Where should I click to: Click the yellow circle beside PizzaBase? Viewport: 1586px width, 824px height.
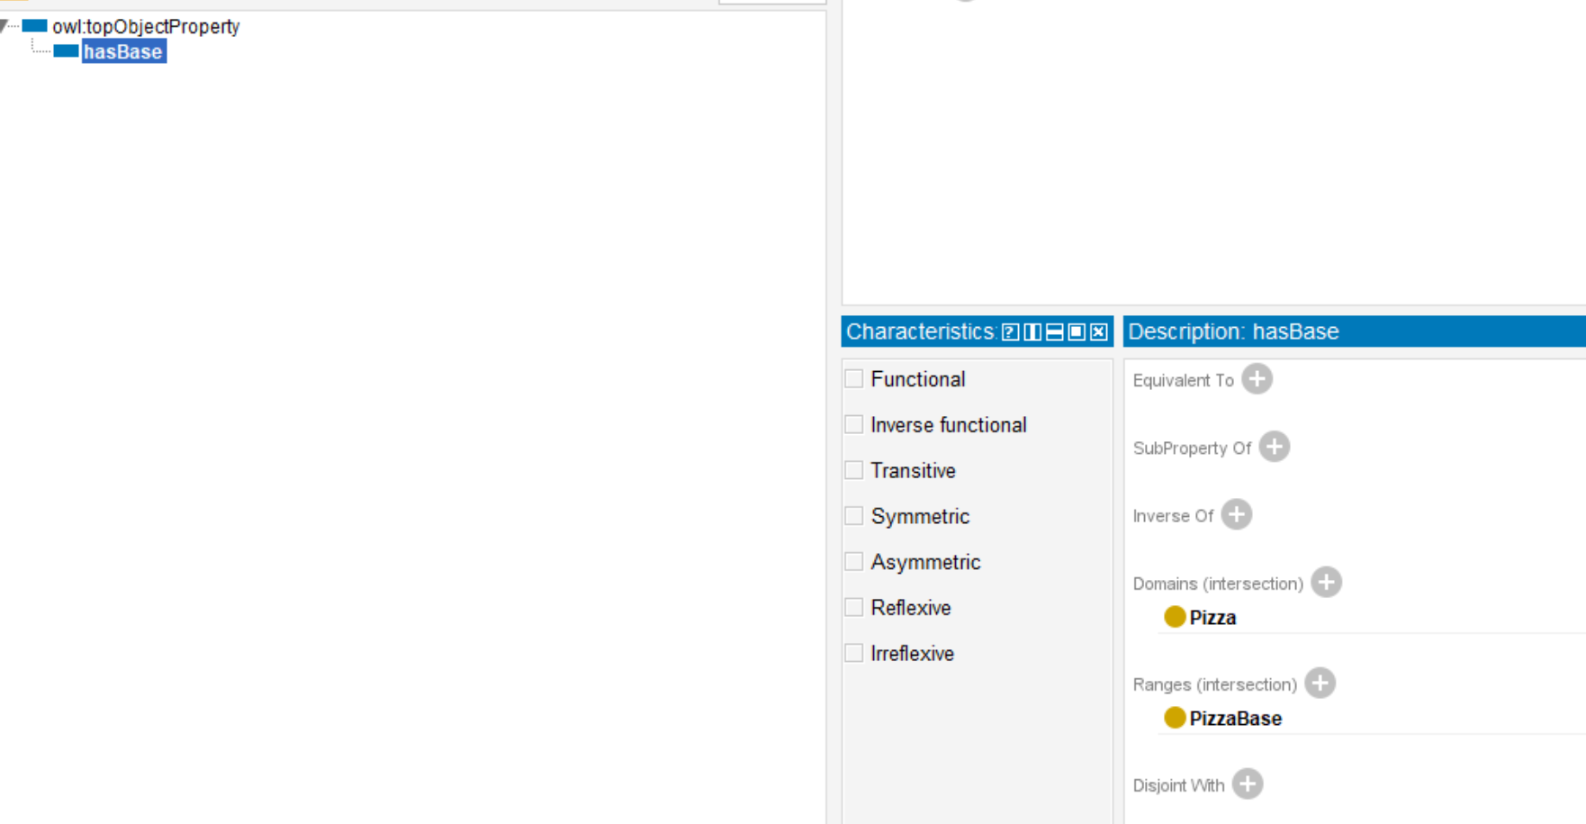(x=1175, y=718)
